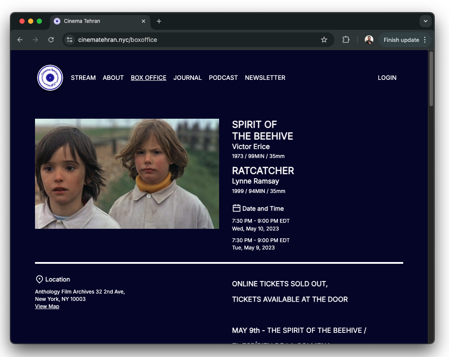Image resolution: width=449 pixels, height=357 pixels.
Task: Click the browser forward arrow
Action: pos(35,40)
